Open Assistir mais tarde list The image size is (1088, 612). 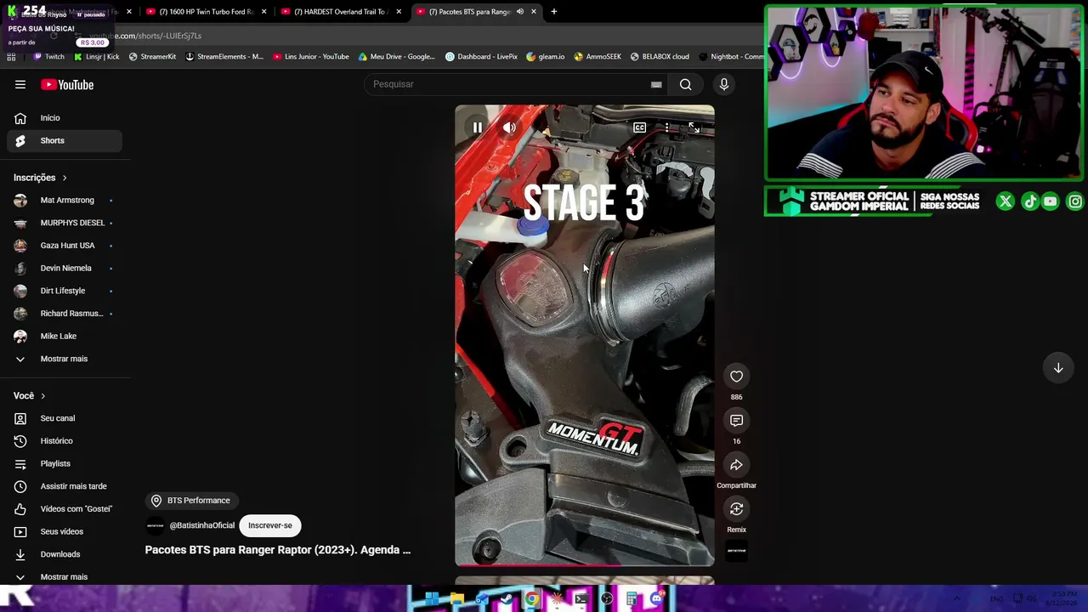coord(64,486)
